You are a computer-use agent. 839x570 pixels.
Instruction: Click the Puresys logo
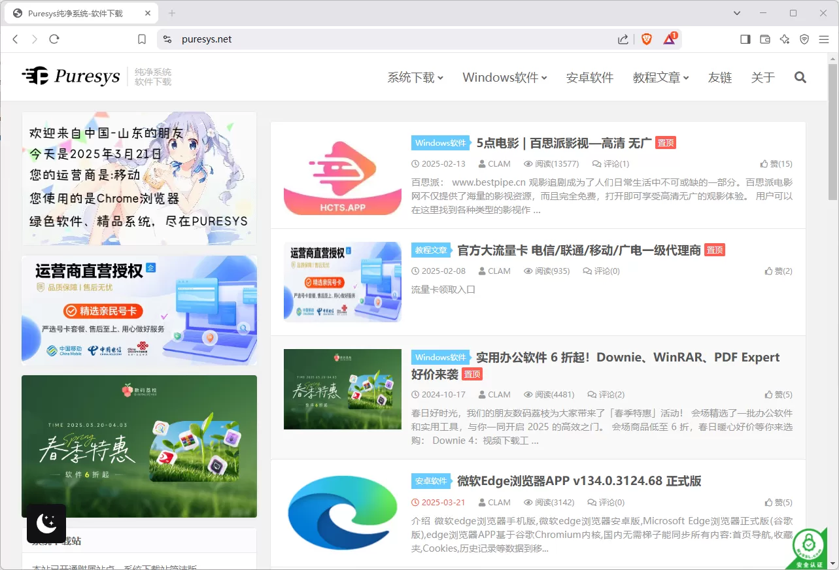click(71, 76)
